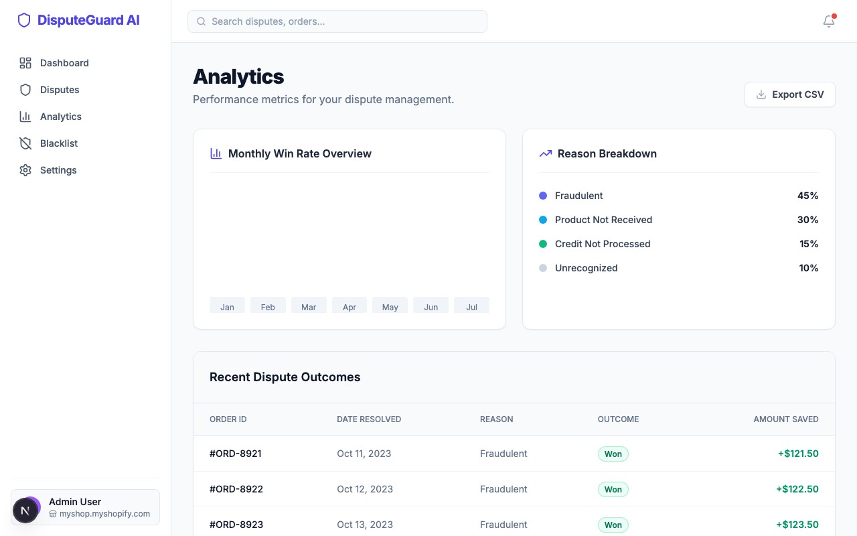Toggle the Product Not Received legend dot

pos(542,220)
